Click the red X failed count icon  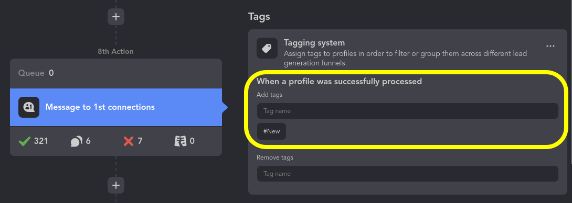pos(129,141)
